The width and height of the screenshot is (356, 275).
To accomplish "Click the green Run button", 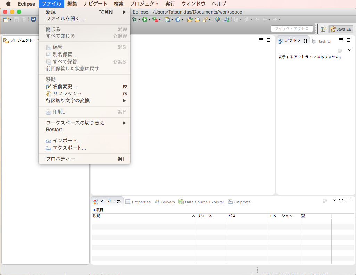I will coord(144,19).
